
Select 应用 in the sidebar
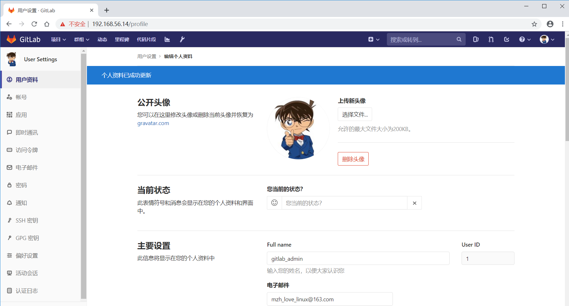click(40, 115)
